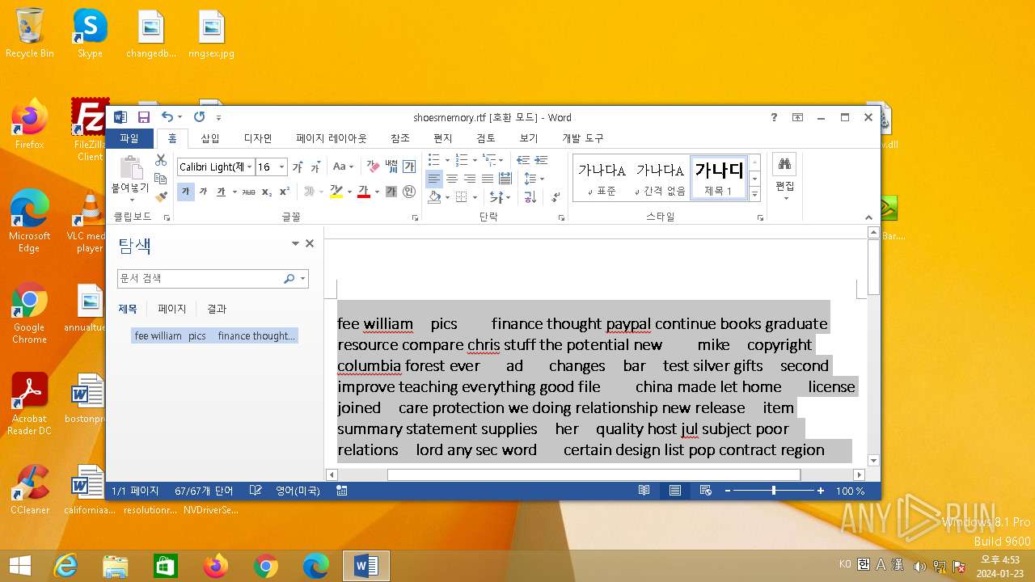Increase paragraph indent
The image size is (1035, 582).
(541, 160)
